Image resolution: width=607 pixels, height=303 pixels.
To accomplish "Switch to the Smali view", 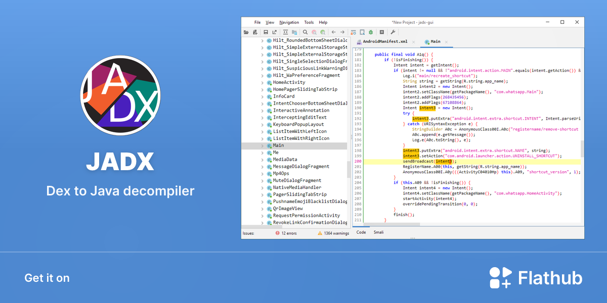I will [378, 232].
